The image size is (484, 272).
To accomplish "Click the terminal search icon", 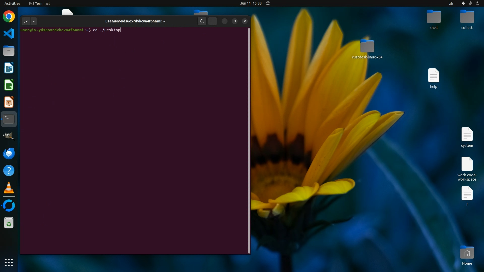I will [x=202, y=21].
